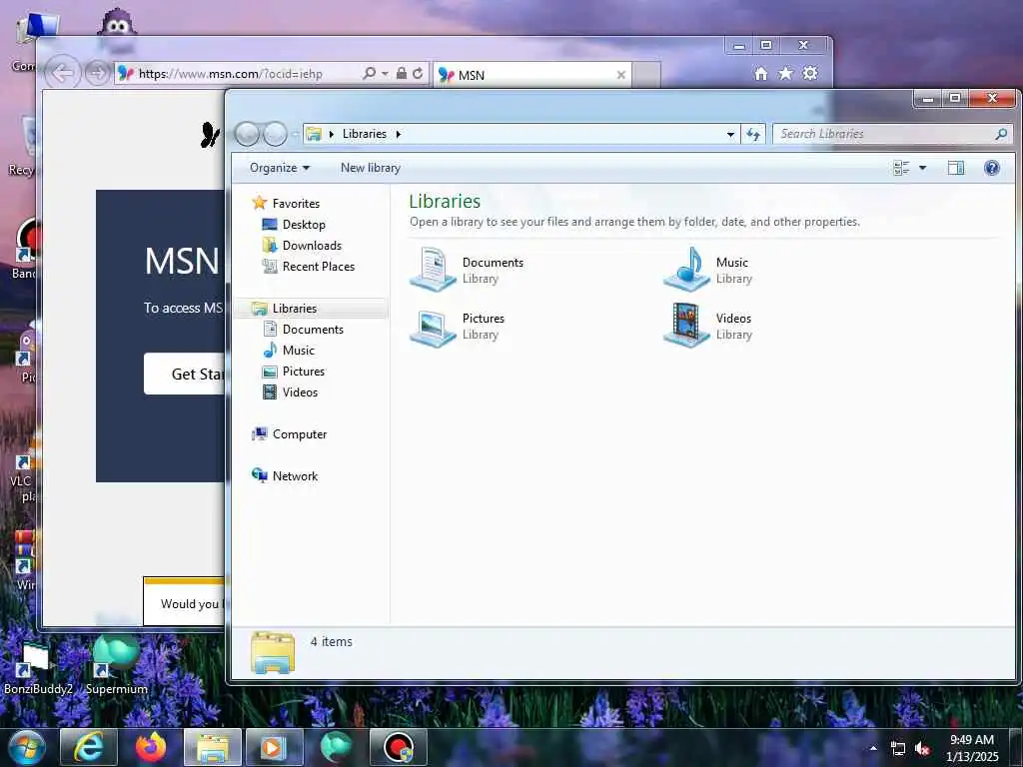Open the Windows Start menu

coord(27,747)
